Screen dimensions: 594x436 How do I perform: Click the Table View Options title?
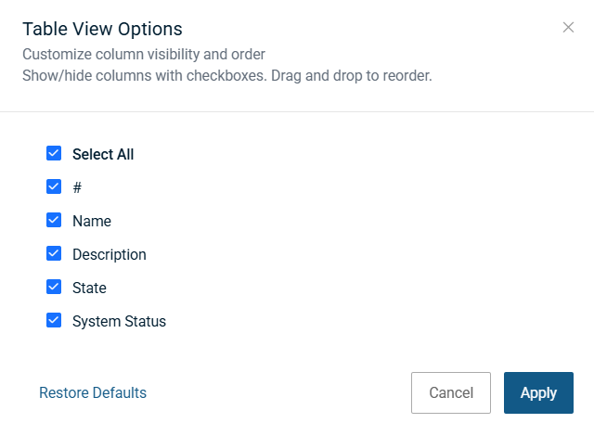point(102,29)
